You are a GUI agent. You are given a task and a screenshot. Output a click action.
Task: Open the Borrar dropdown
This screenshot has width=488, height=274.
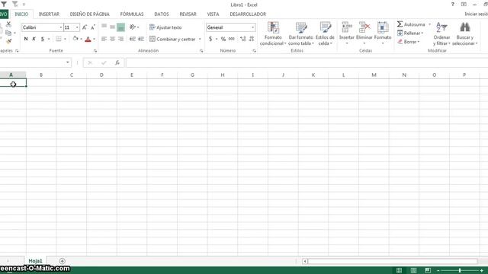409,42
